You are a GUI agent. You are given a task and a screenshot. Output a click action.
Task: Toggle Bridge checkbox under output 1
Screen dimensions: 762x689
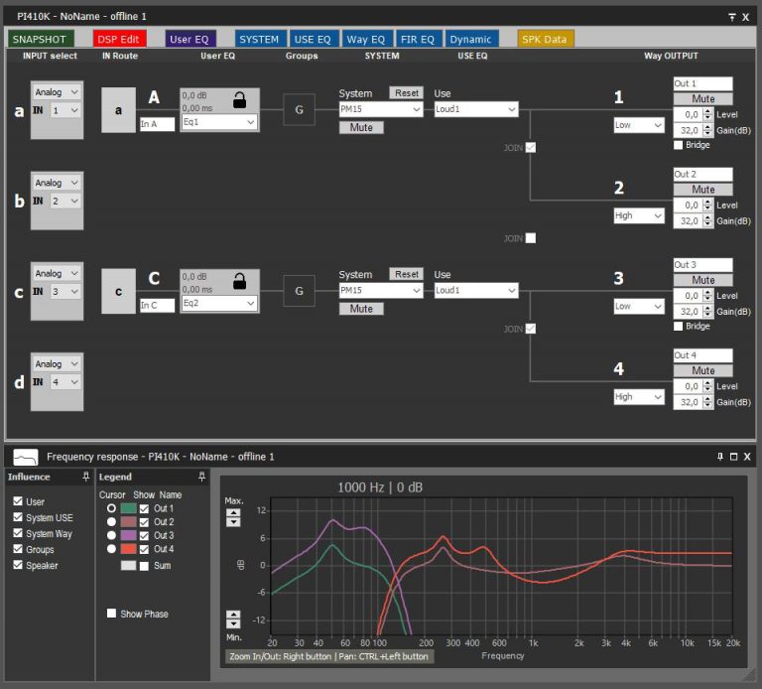pos(679,145)
